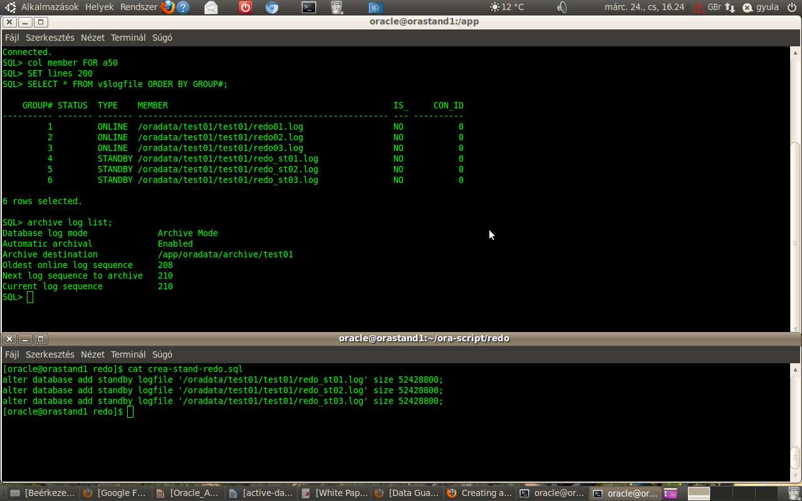802x501 pixels.
Task: Click the 'cat crea-stand-redo.sql' command text
Action: pyautogui.click(x=185, y=369)
